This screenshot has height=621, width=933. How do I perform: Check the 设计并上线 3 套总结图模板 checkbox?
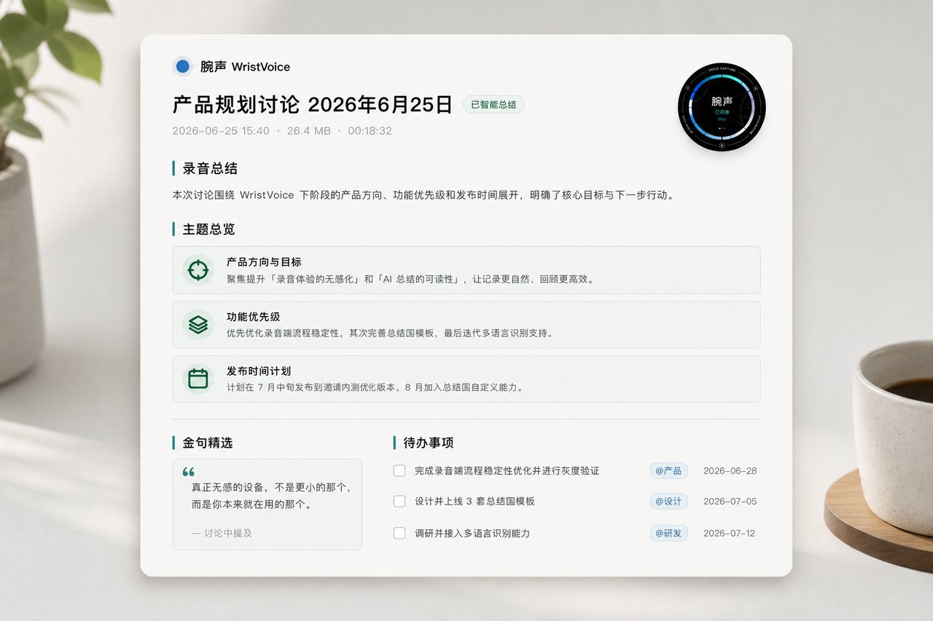click(x=399, y=501)
